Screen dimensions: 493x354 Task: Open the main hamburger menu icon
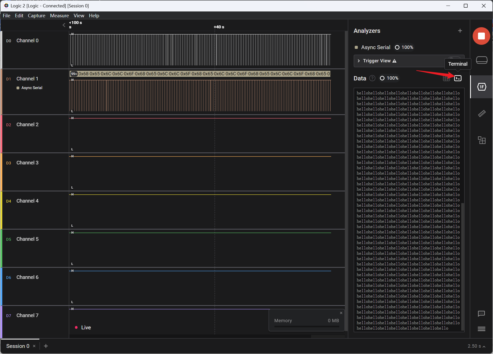pyautogui.click(x=481, y=329)
